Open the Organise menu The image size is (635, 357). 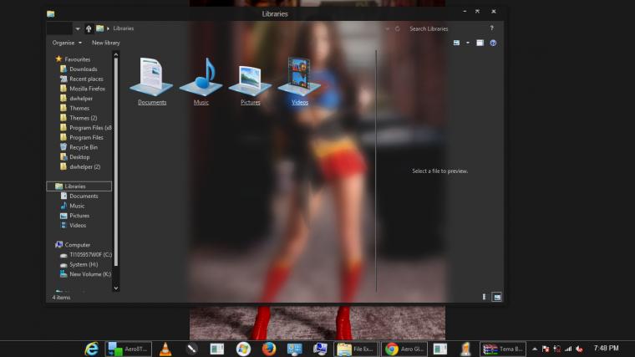(67, 43)
